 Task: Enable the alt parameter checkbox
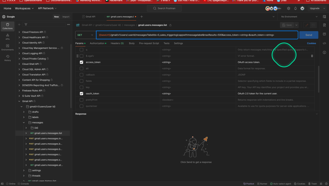[x=81, y=69]
